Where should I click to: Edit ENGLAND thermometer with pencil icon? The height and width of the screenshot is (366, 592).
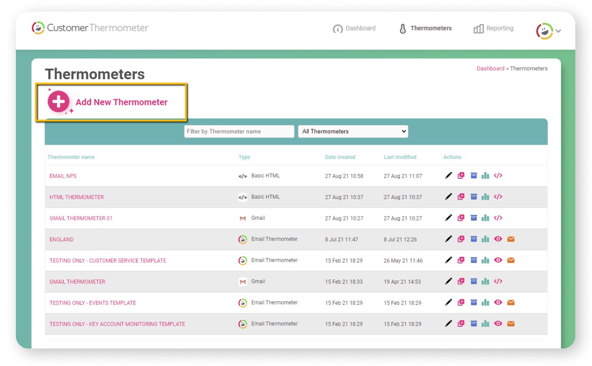[448, 239]
